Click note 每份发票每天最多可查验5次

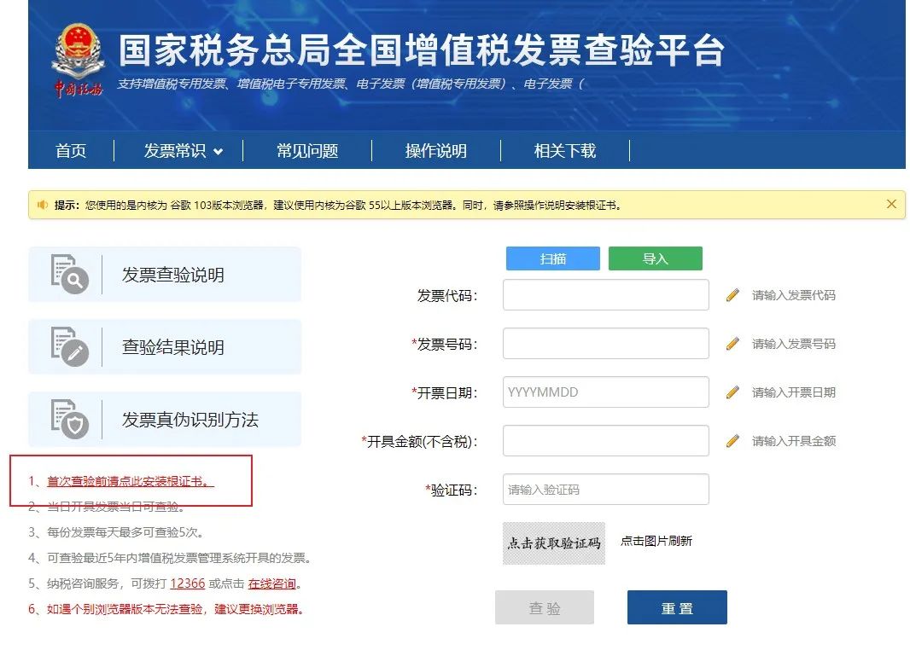116,532
